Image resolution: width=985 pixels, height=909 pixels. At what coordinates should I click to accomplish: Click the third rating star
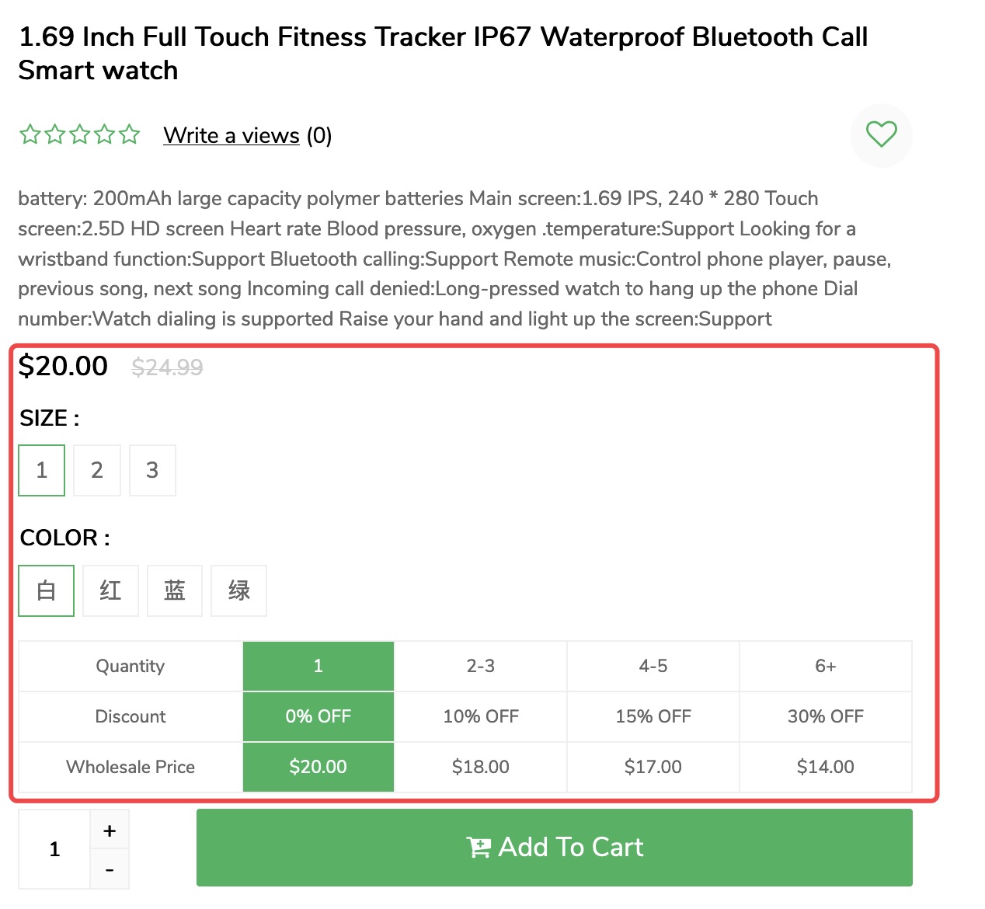80,134
